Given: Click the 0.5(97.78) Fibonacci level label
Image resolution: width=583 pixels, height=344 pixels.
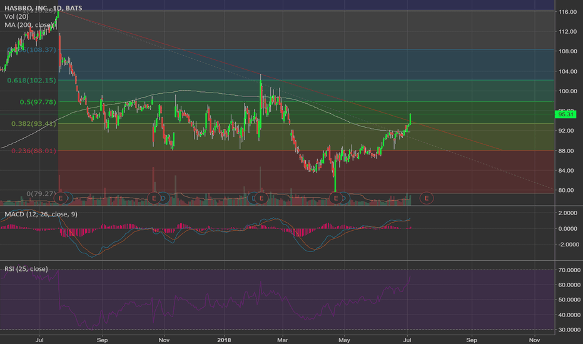Looking at the screenshot, I should point(38,102).
